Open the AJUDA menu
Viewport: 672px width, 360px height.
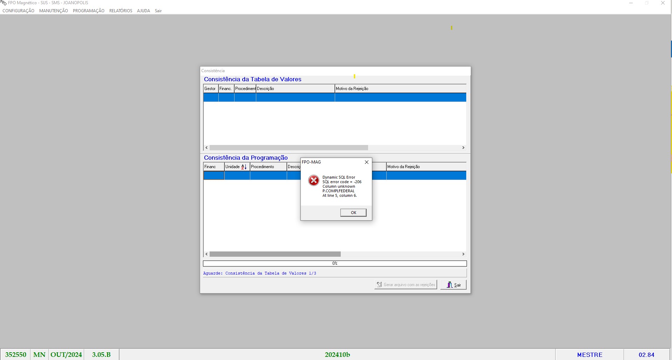(x=143, y=11)
